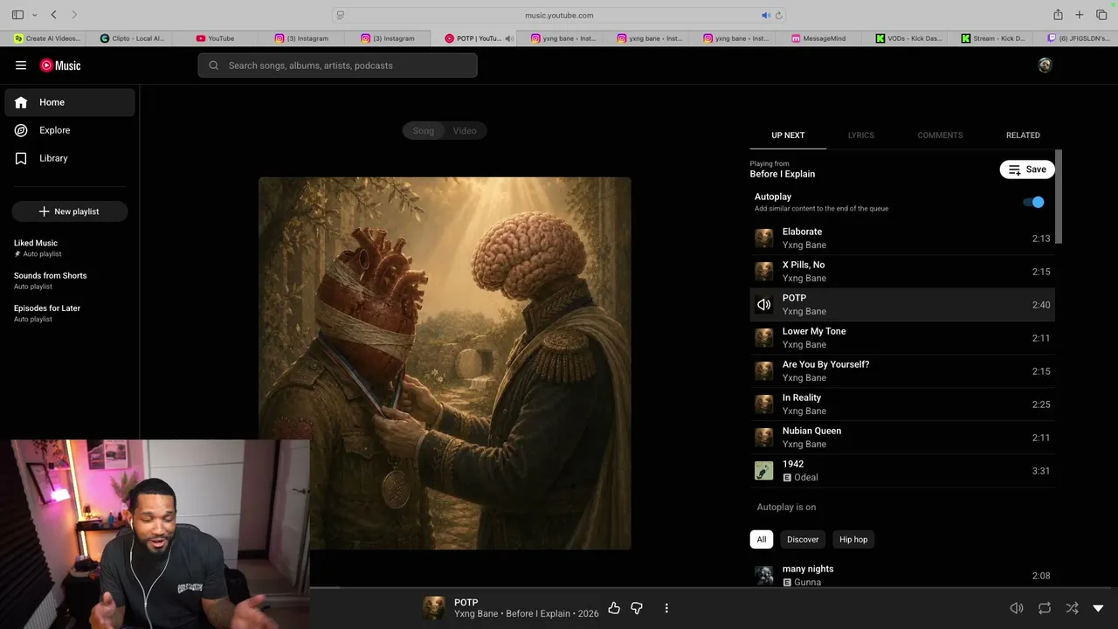
Task: Open artist Odeal under 1942
Action: pos(805,478)
